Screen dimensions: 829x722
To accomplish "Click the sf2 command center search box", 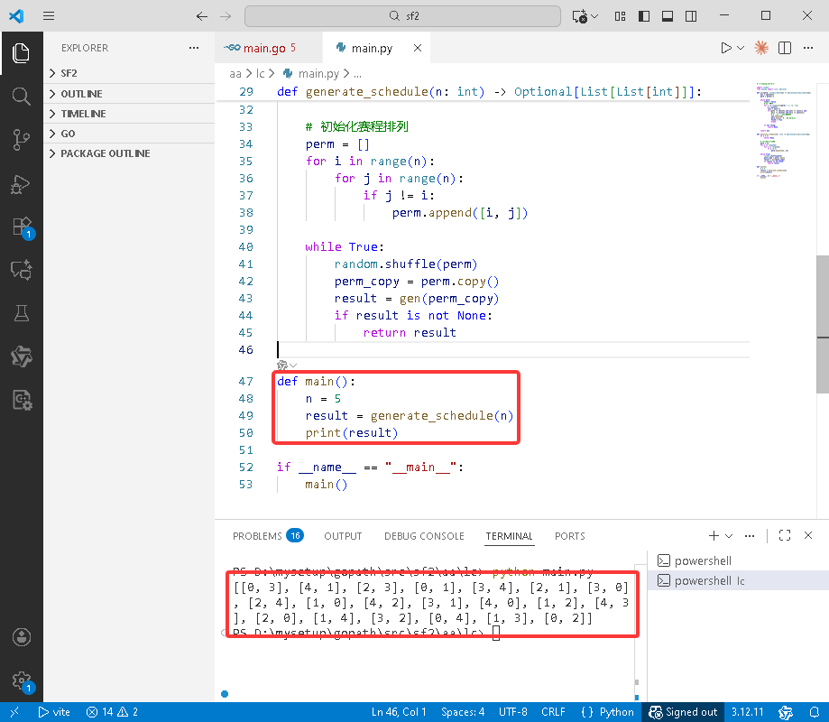I will click(x=402, y=16).
